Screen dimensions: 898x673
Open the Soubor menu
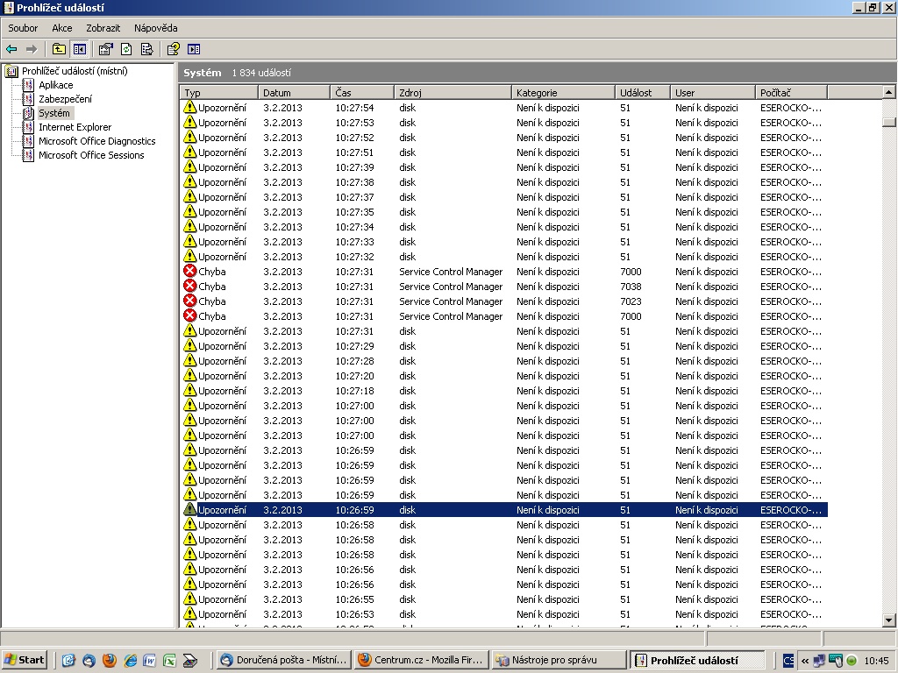click(23, 28)
